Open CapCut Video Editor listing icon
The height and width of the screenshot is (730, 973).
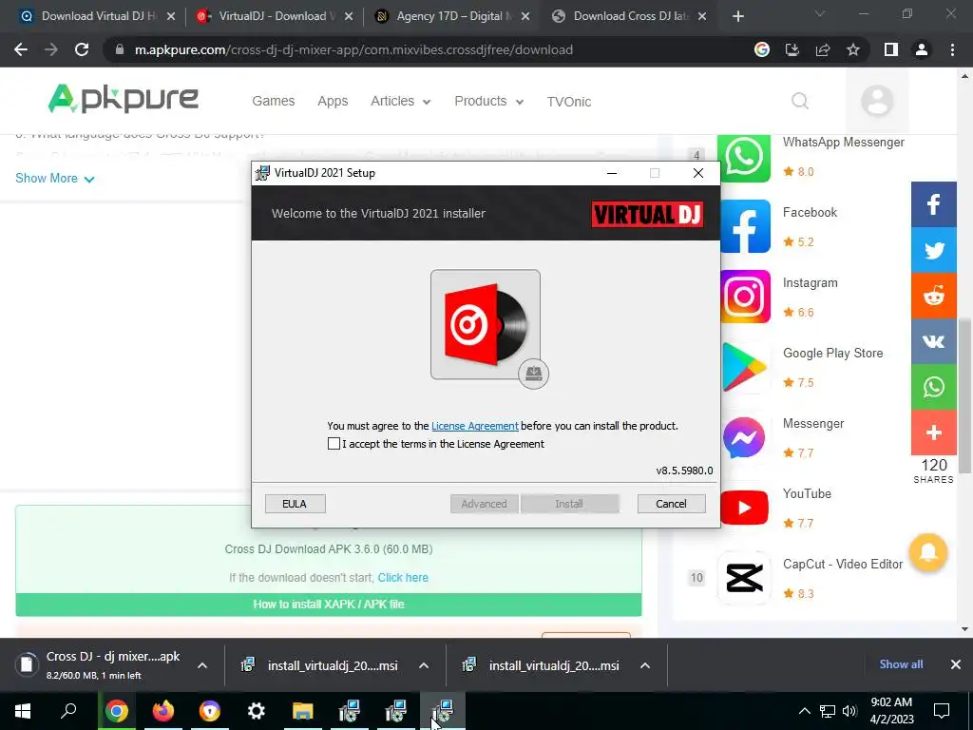tap(745, 578)
